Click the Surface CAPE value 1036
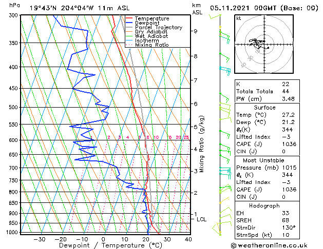The height and width of the screenshot is (249, 323). (289, 144)
